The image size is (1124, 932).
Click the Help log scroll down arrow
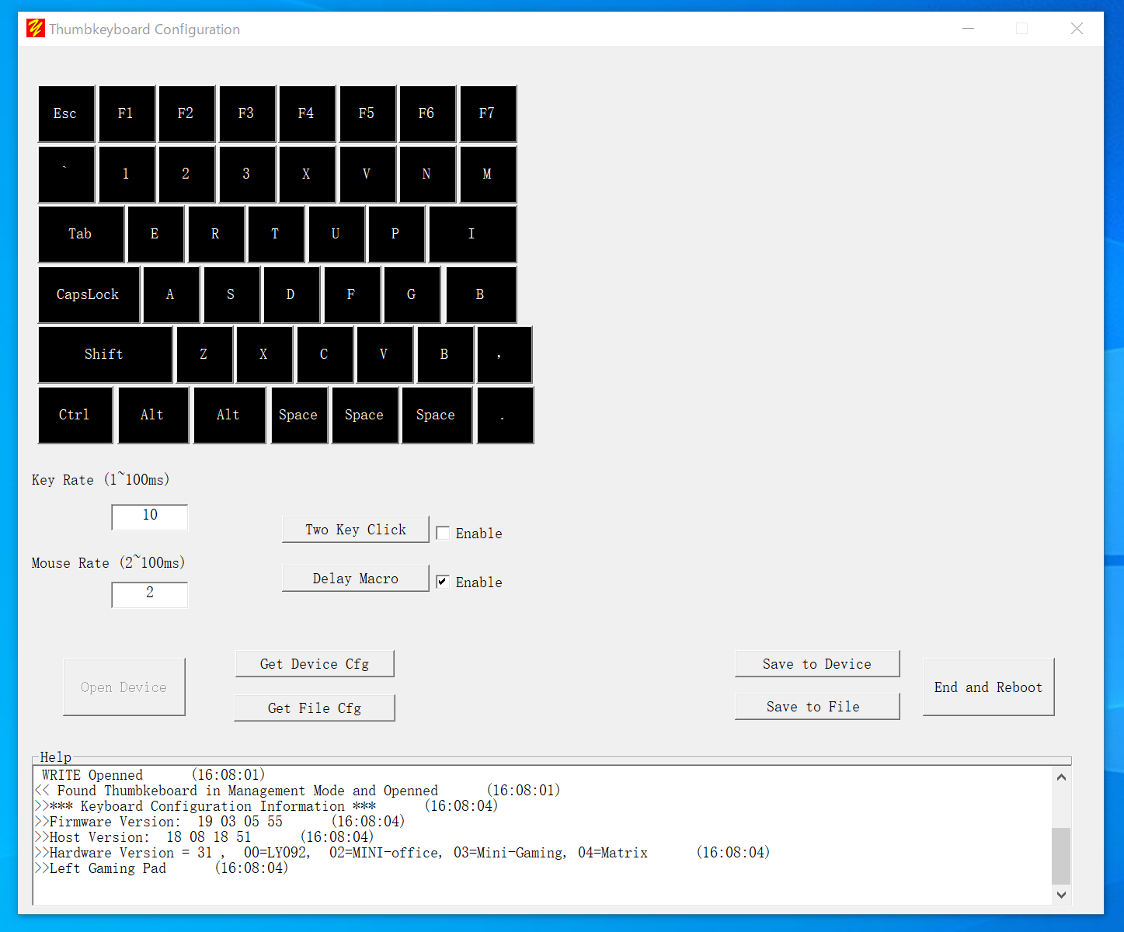(1061, 895)
